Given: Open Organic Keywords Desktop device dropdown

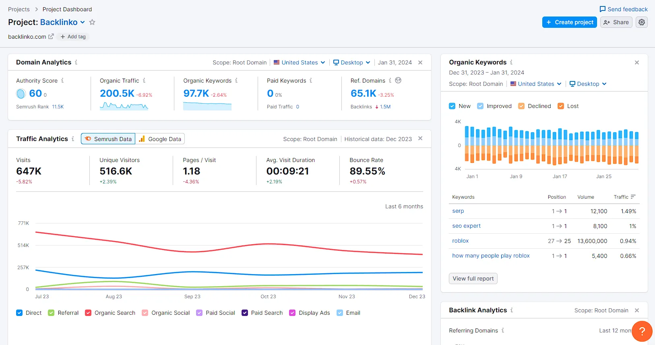Looking at the screenshot, I should coord(588,84).
